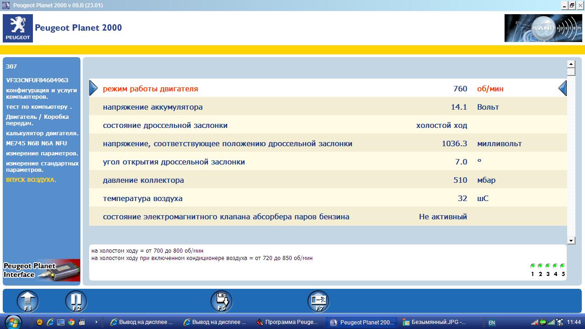Click status indicator light number 2
This screenshot has width=585, height=329.
[540, 266]
